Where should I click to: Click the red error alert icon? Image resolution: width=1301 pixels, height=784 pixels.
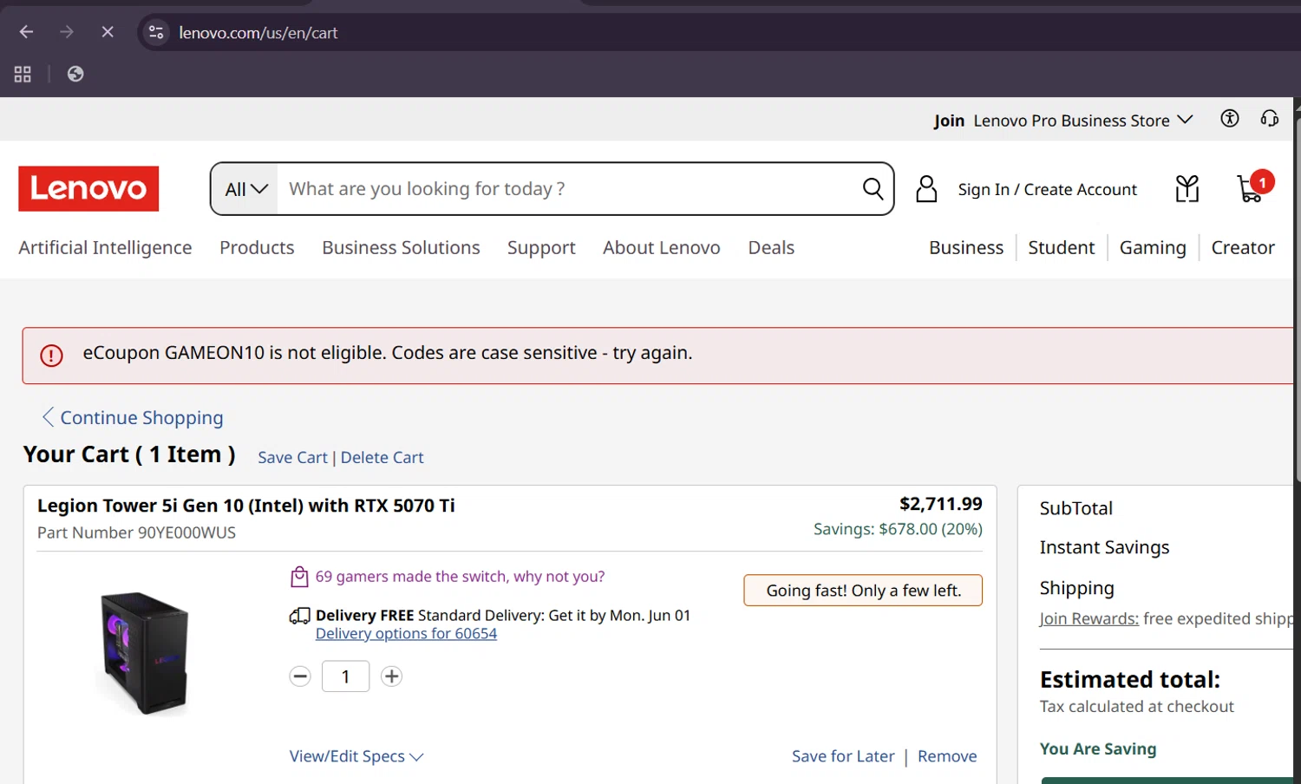(51, 356)
